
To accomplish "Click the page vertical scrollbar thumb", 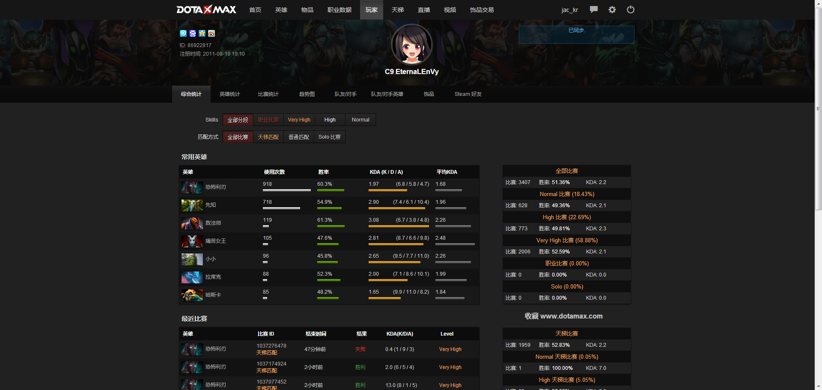I will (818, 109).
